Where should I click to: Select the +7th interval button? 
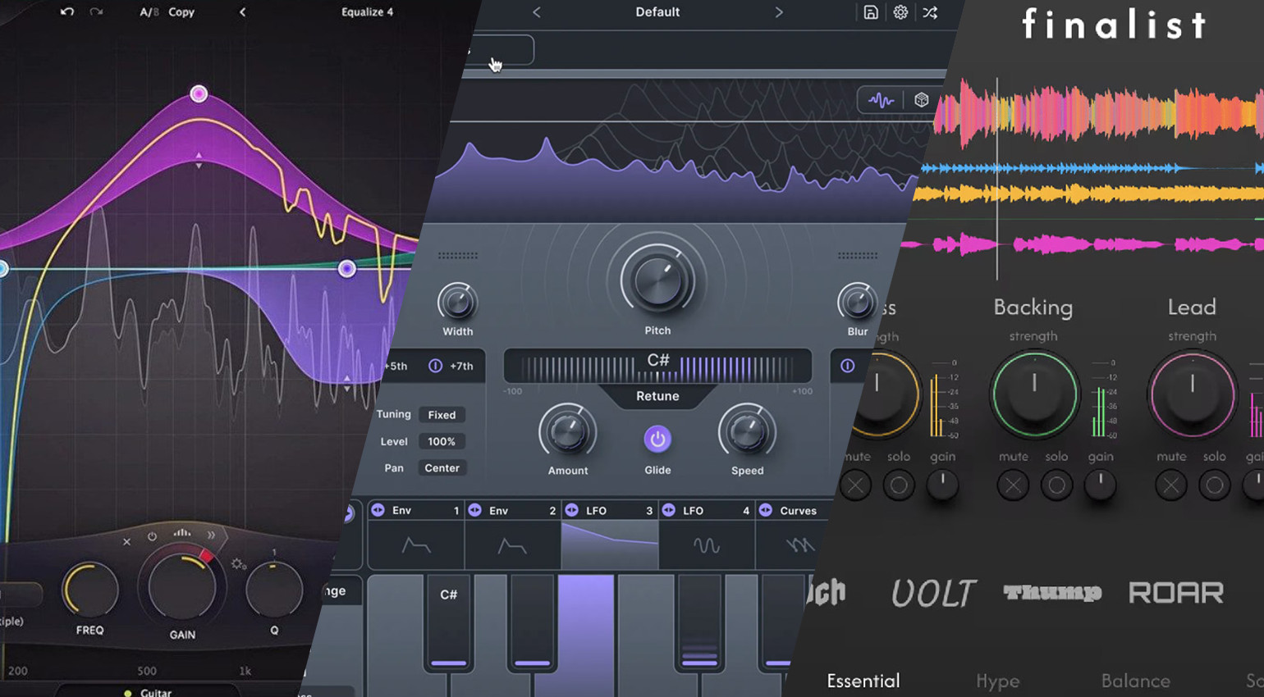(460, 367)
